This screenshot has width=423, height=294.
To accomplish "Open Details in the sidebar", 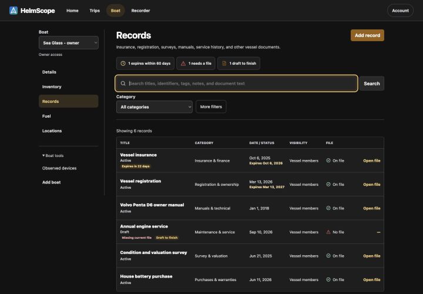I will (69, 72).
